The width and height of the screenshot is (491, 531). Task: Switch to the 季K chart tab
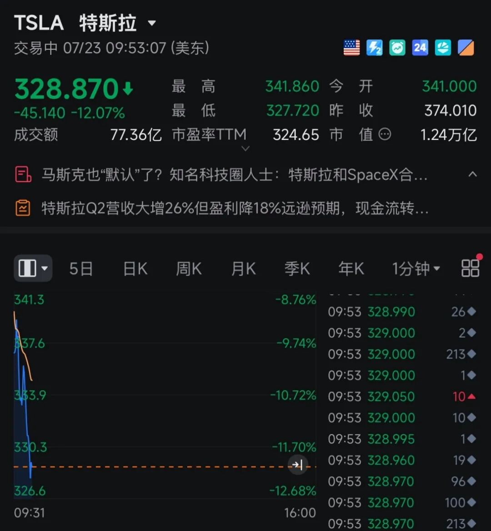point(297,269)
